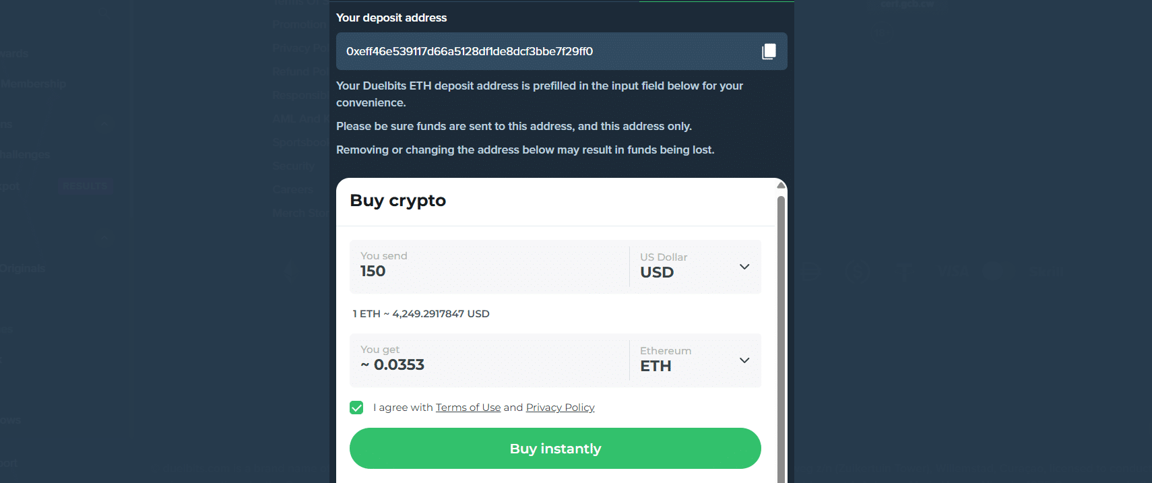Screen dimensions: 1152x483
Task: Select the Mastercard payment icon
Action: click(999, 271)
